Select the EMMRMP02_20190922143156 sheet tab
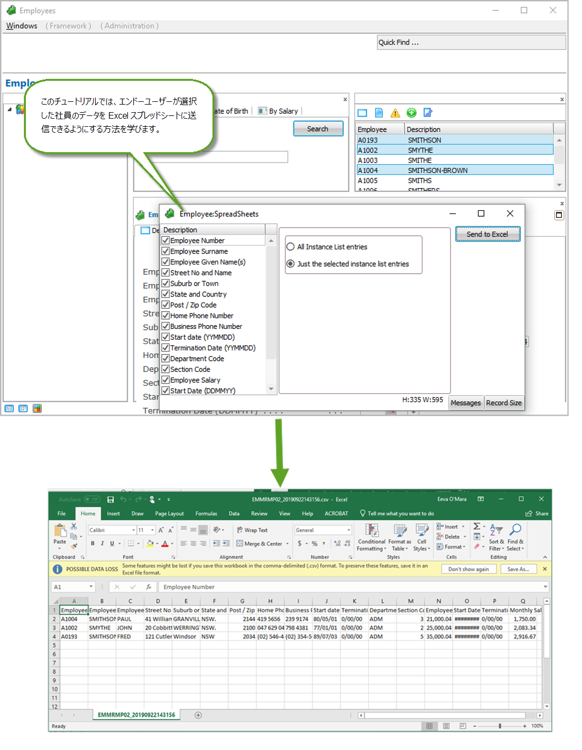This screenshot has width=582, height=750. [x=136, y=715]
